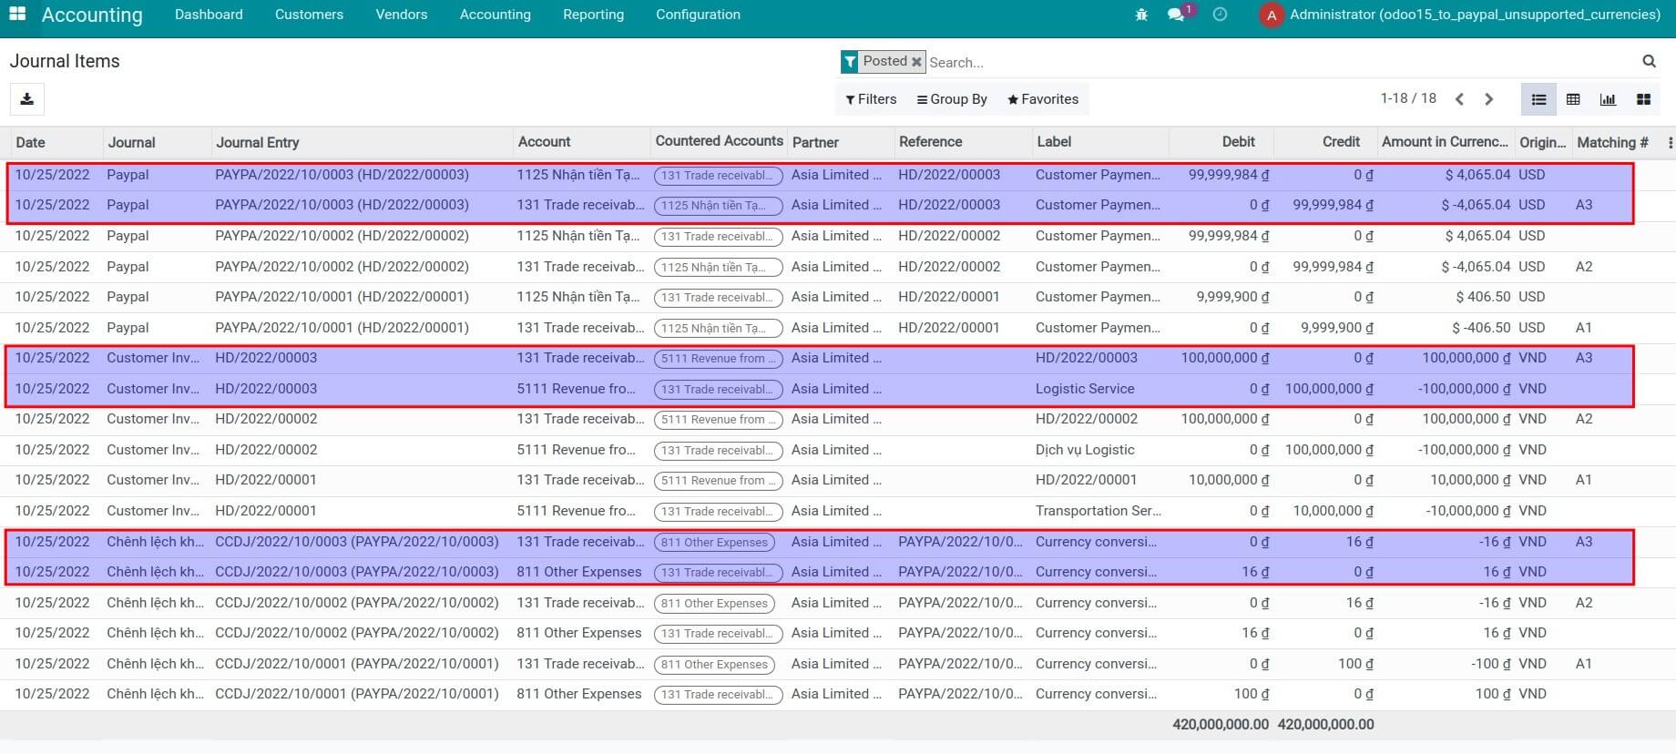Image resolution: width=1676 pixels, height=754 pixels.
Task: Sort by the Debit column header
Action: 1238,142
